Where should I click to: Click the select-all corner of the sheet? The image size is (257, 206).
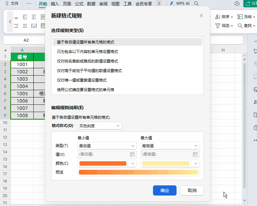5,50
